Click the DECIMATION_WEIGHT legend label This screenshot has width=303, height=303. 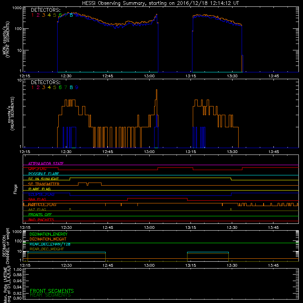[x=48, y=239]
